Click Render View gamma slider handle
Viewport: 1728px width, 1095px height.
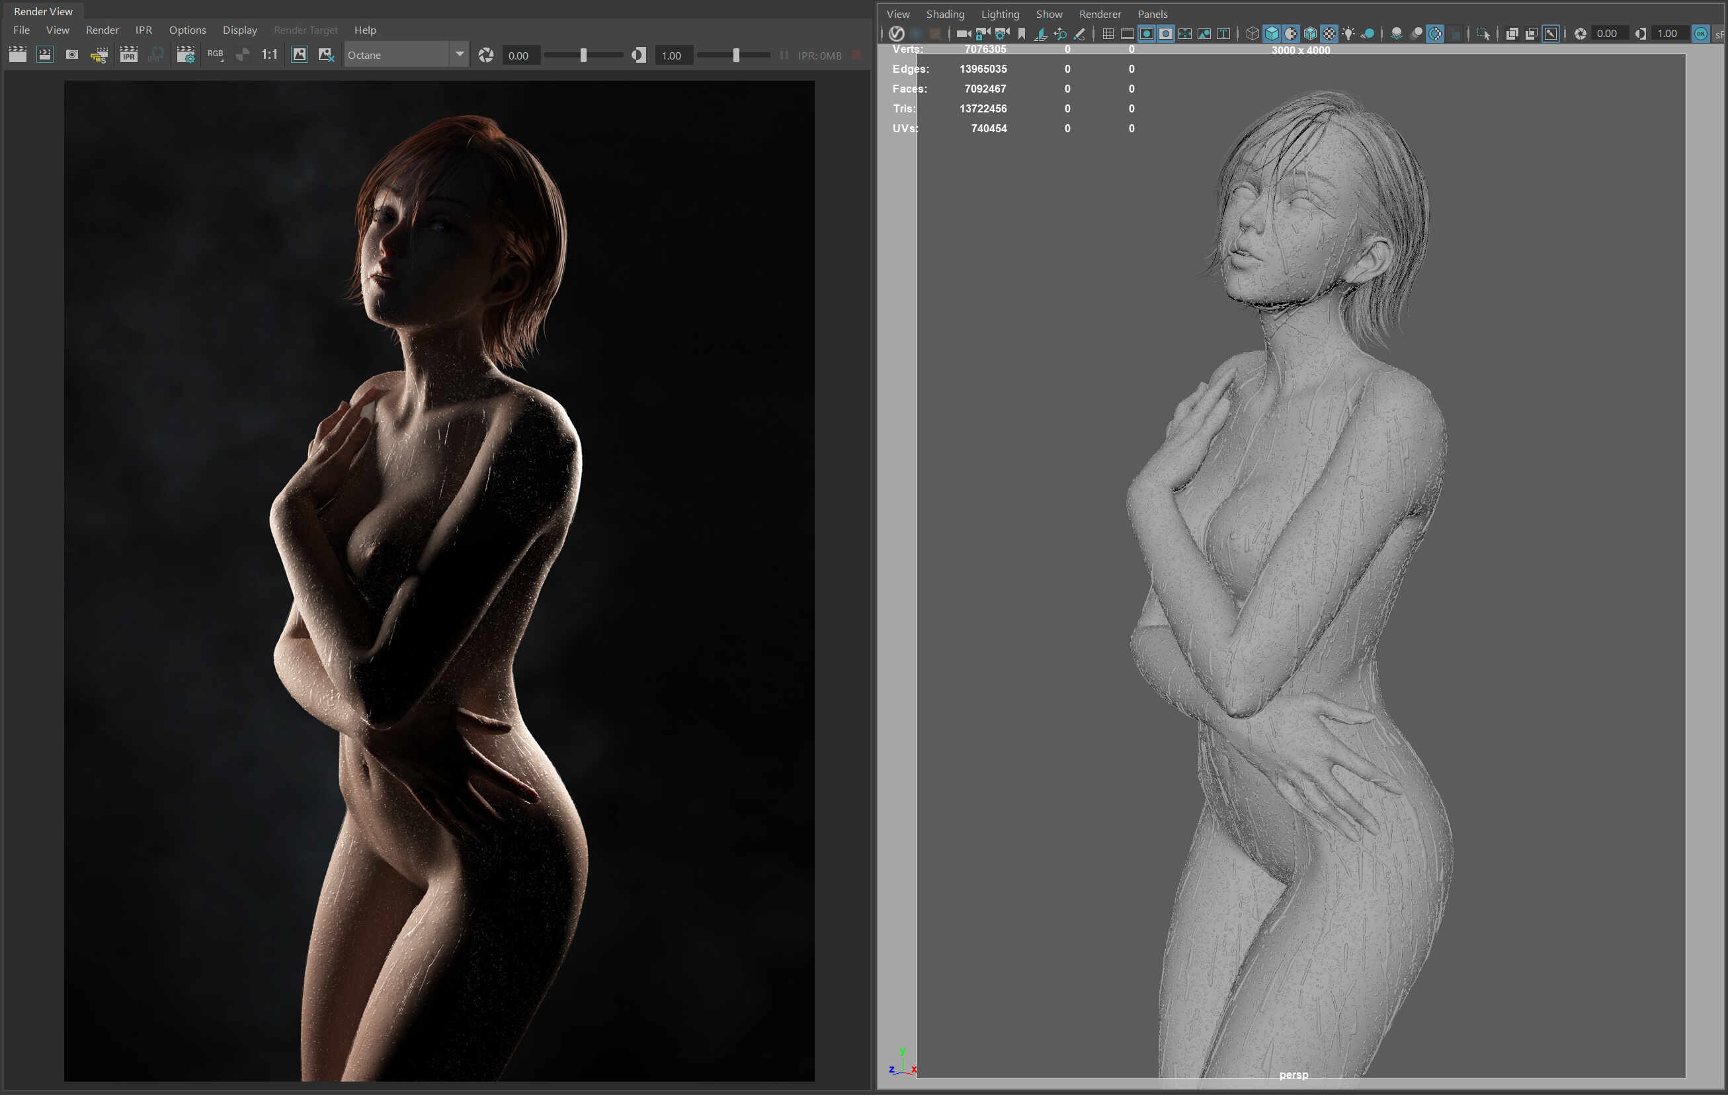coord(735,56)
